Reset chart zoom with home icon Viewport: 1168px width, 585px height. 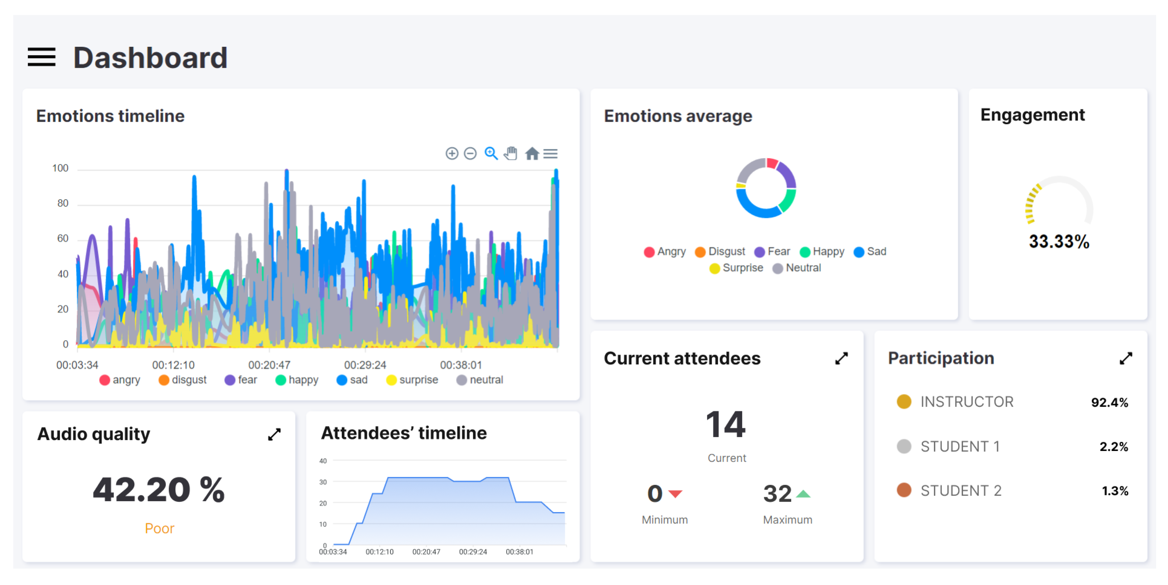click(x=531, y=154)
